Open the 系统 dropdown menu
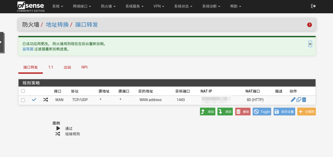 point(58,6)
